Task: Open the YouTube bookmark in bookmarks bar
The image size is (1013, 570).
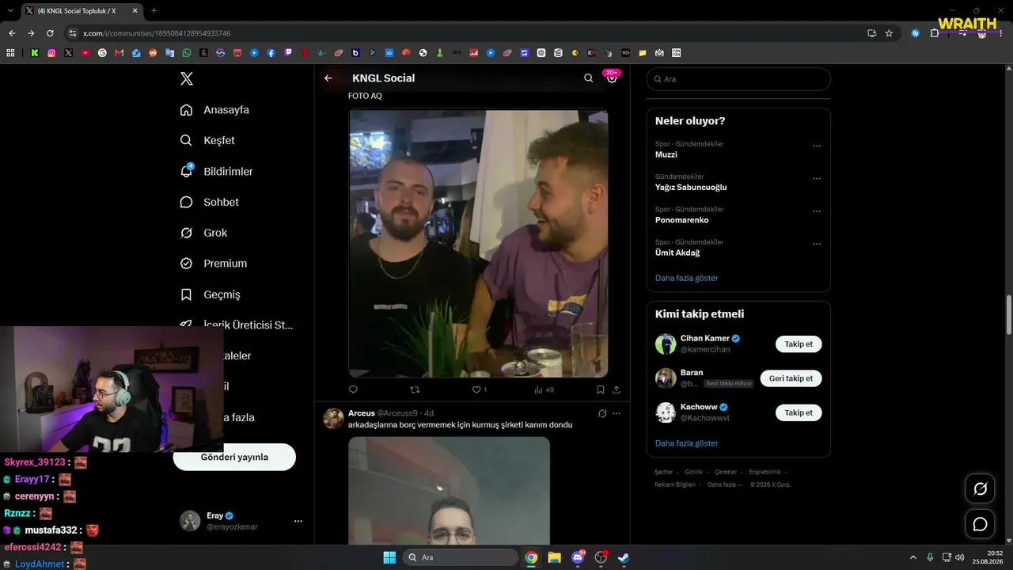Action: 85,53
